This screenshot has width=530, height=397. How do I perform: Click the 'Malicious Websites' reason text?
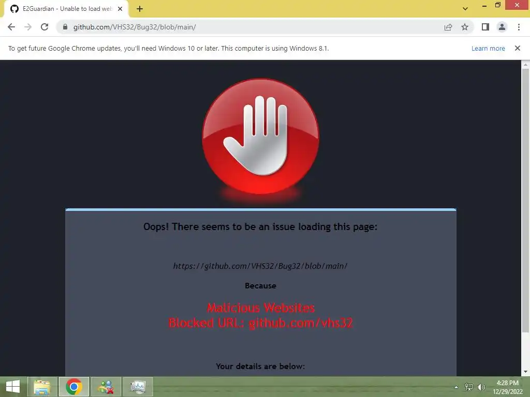click(261, 308)
